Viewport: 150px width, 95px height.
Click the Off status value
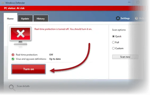51,55
